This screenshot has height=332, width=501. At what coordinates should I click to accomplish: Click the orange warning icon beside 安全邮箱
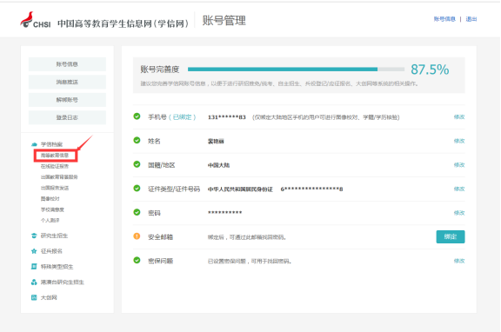pyautogui.click(x=137, y=236)
